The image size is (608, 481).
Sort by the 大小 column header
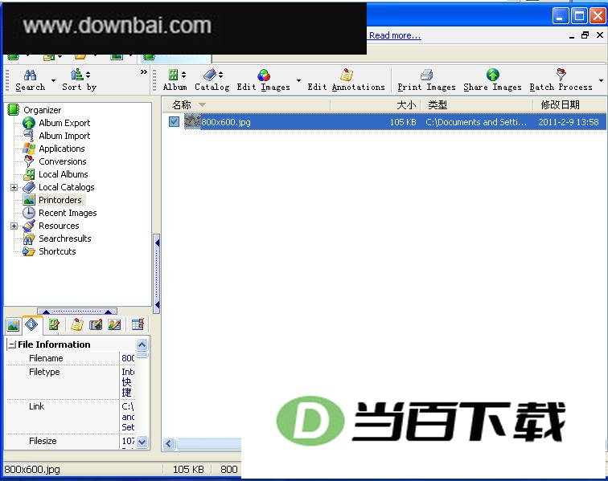pyautogui.click(x=376, y=104)
